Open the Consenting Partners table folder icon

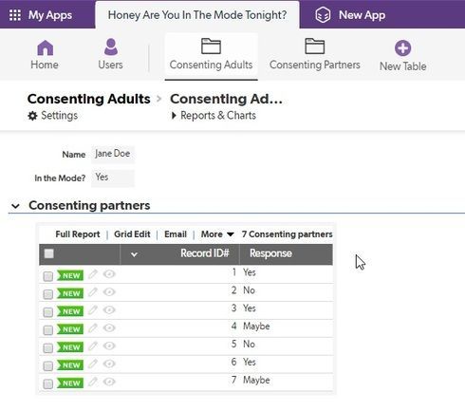click(314, 47)
